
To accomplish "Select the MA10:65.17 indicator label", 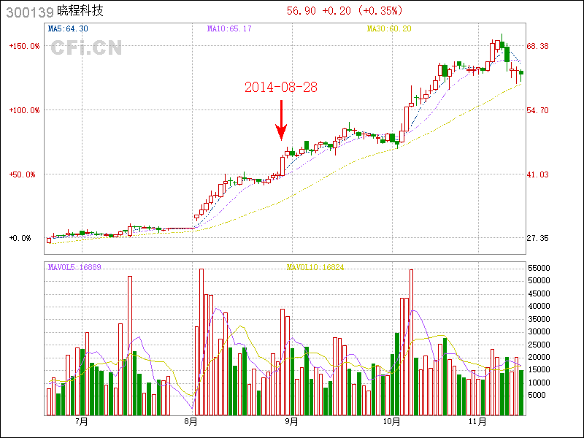I will [229, 28].
